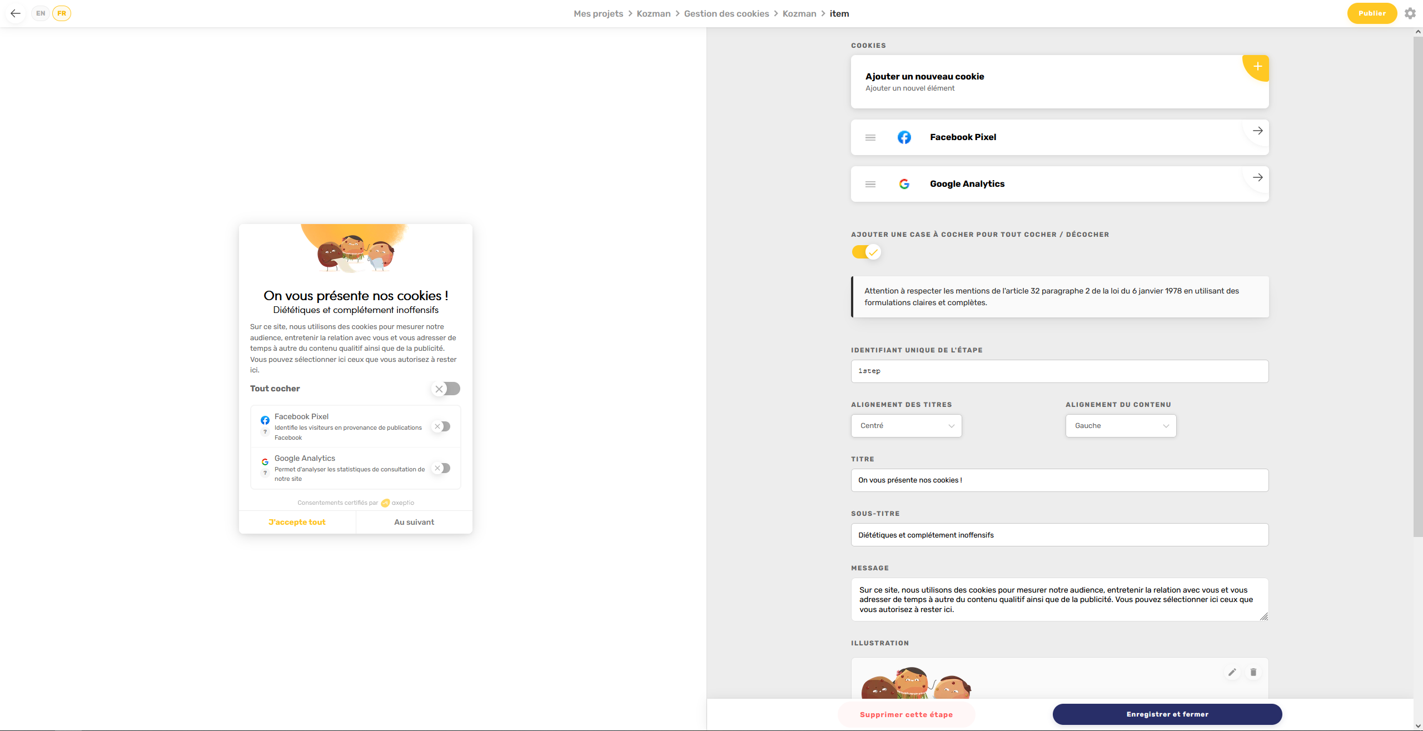Click Enregistrer et fermer button

click(x=1167, y=714)
